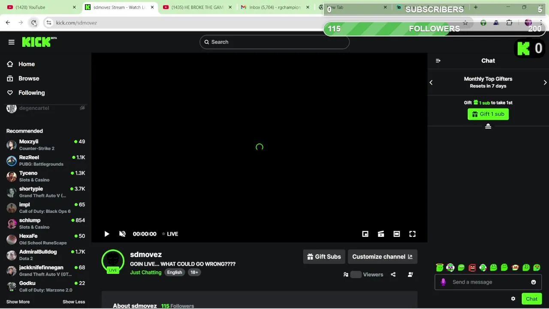Click the Gift Subs button

[324, 257]
